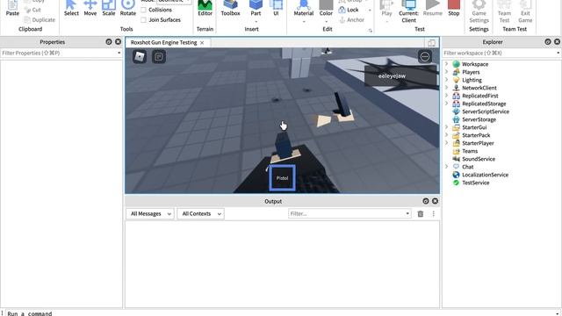Expand the Players node

click(447, 72)
